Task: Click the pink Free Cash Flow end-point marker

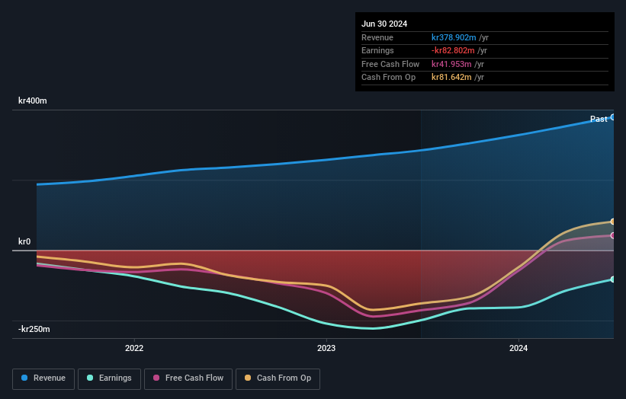Action: click(x=613, y=235)
